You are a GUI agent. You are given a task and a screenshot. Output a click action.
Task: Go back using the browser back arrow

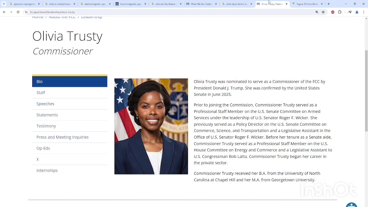tap(4, 12)
